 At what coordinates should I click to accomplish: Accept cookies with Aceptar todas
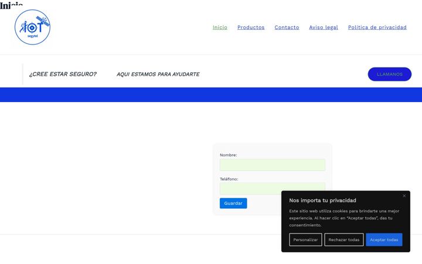384,239
